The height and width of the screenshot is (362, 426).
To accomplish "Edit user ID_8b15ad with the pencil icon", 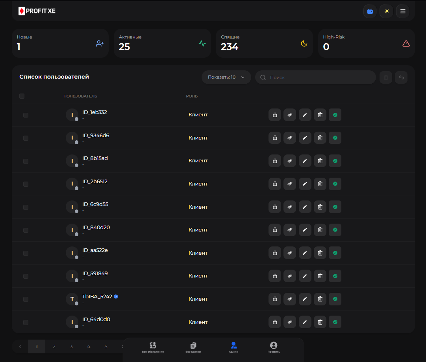I will tap(305, 161).
